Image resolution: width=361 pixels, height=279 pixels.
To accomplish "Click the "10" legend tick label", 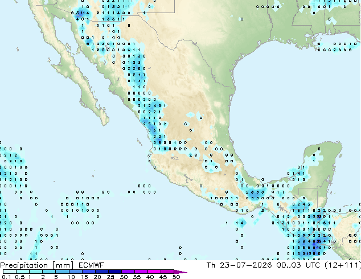I will tap(71, 277).
